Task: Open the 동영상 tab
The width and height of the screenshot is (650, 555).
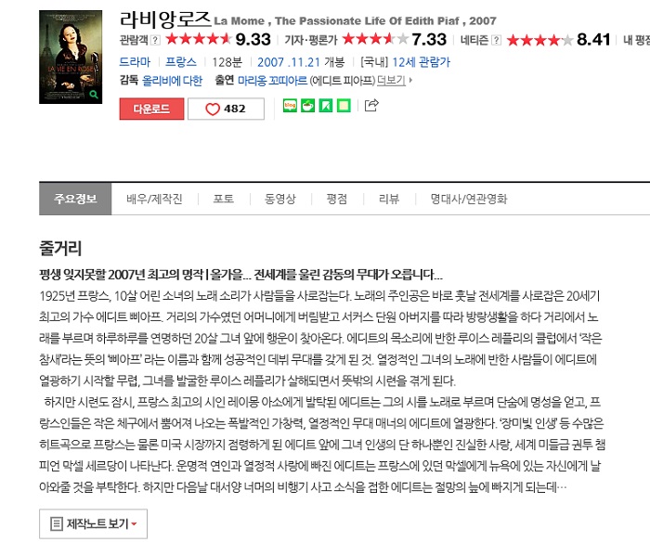Action: 280,200
